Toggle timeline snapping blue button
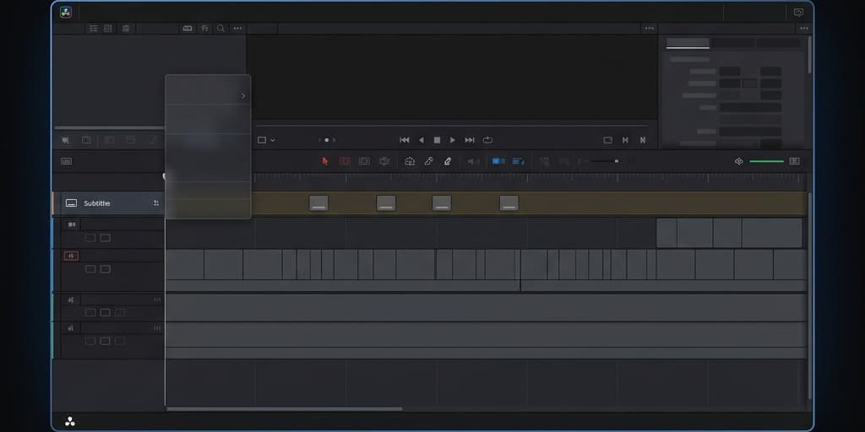This screenshot has width=865, height=432. coord(498,161)
